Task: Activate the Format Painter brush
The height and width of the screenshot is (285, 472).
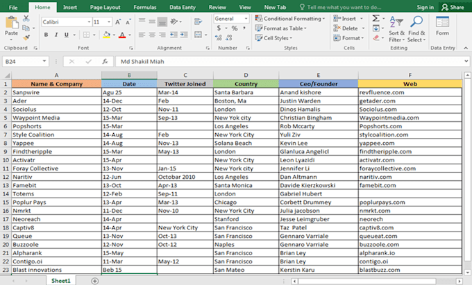Action: point(26,37)
